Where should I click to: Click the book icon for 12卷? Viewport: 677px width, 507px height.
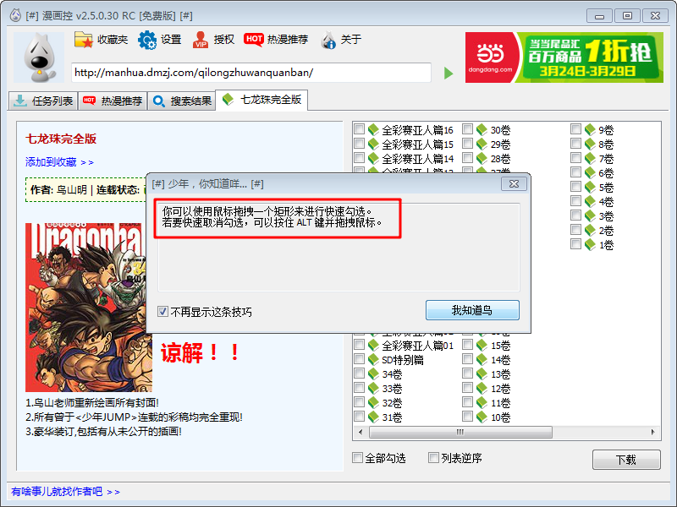coord(482,389)
